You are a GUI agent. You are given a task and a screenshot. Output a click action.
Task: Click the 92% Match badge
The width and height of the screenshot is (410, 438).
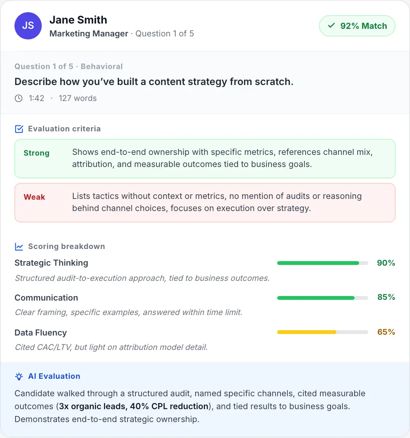pyautogui.click(x=357, y=26)
